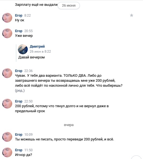Select the forwarded message 'Давай вечером'
The width and height of the screenshot is (143, 159).
pyautogui.click(x=31, y=57)
